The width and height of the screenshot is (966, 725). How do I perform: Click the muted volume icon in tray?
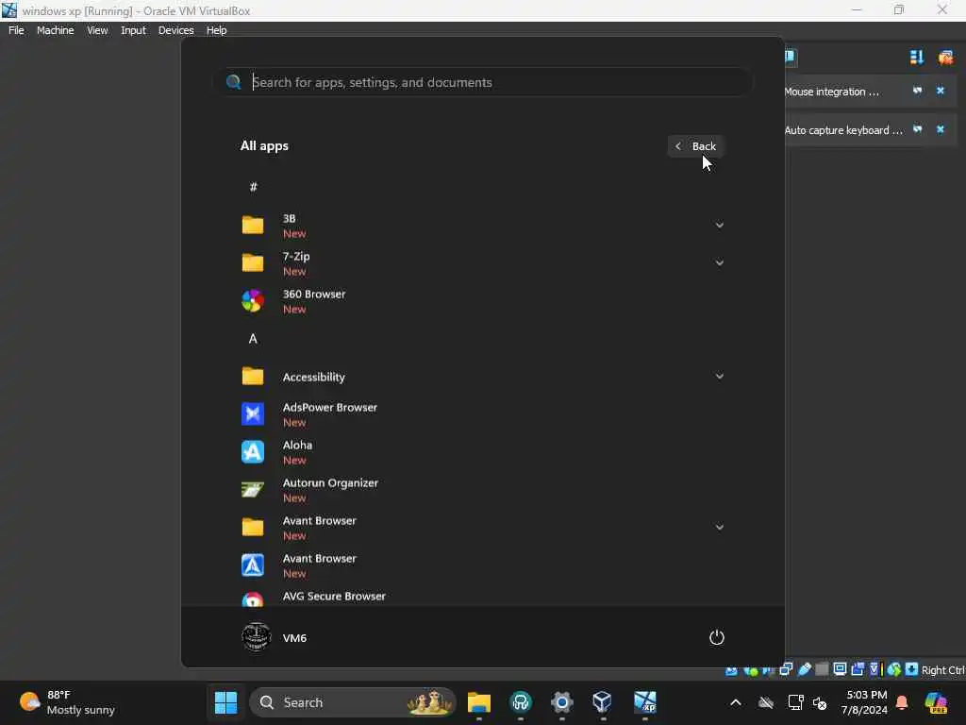tap(820, 702)
